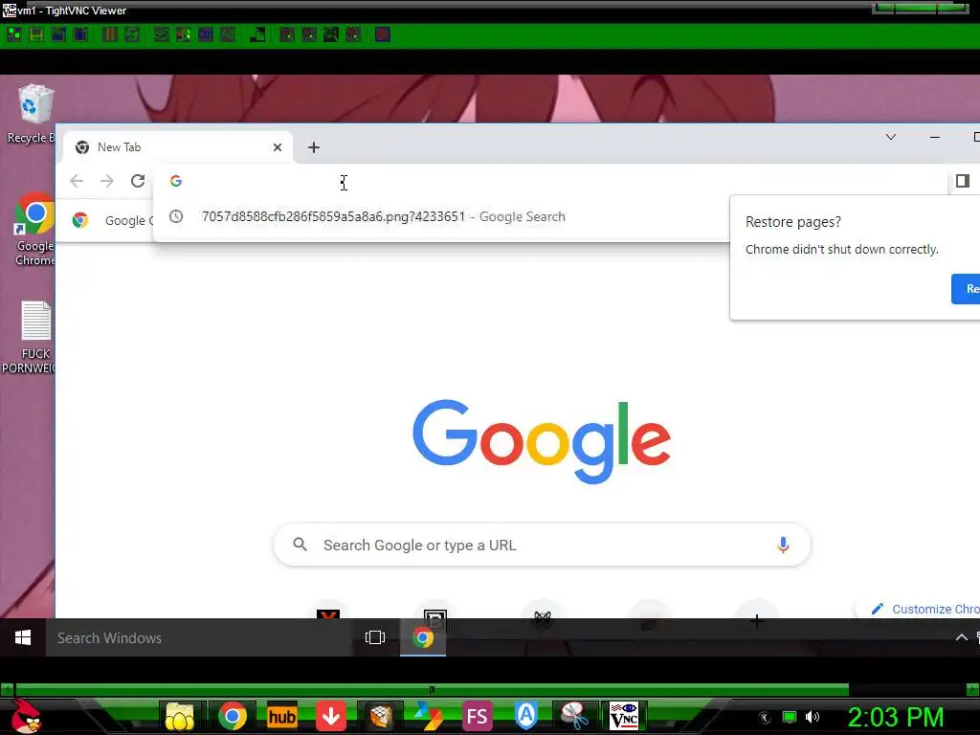Click the red download arrow icon
This screenshot has width=980, height=735.
[x=330, y=716]
